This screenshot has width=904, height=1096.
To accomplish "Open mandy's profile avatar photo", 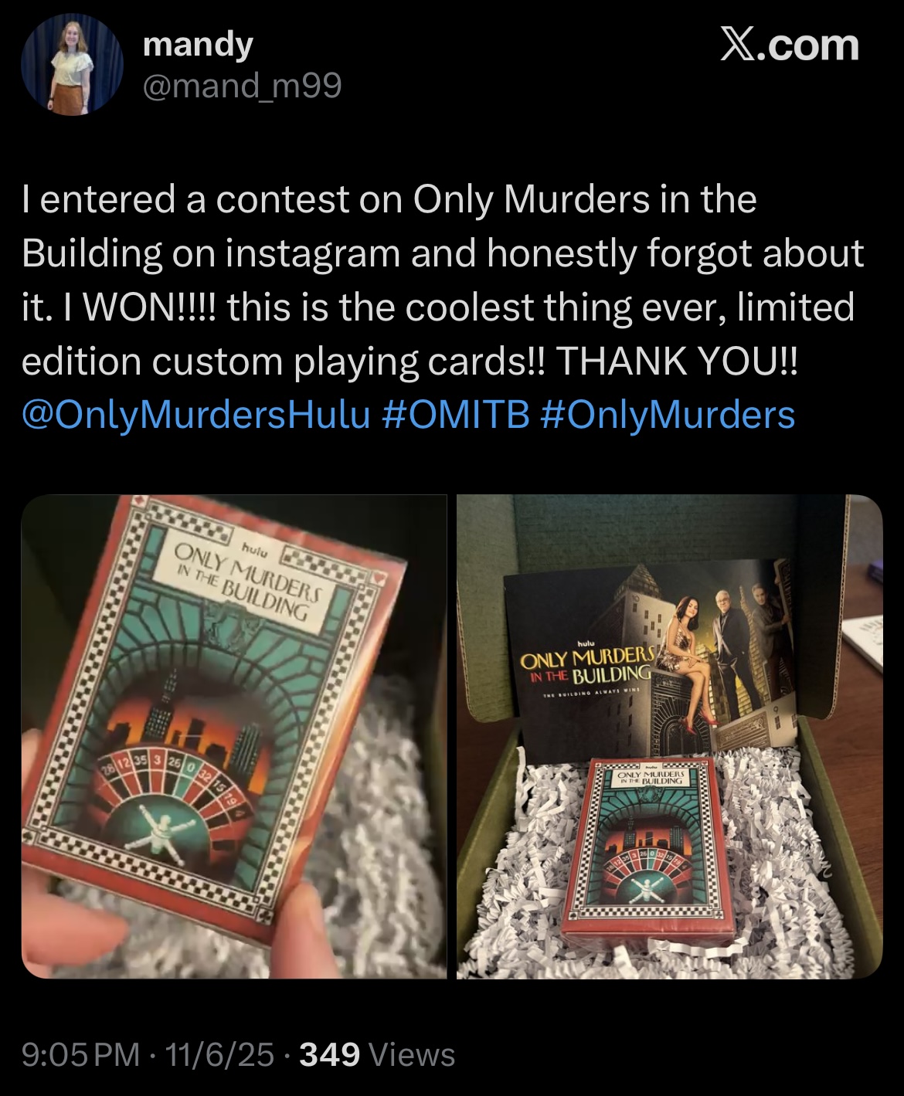I will (x=72, y=64).
